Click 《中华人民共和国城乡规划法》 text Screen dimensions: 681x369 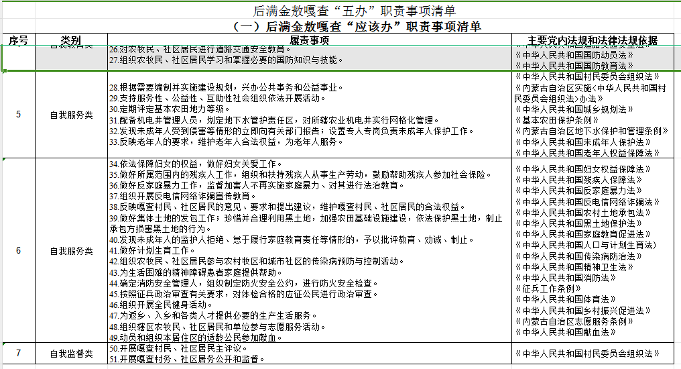(x=574, y=109)
